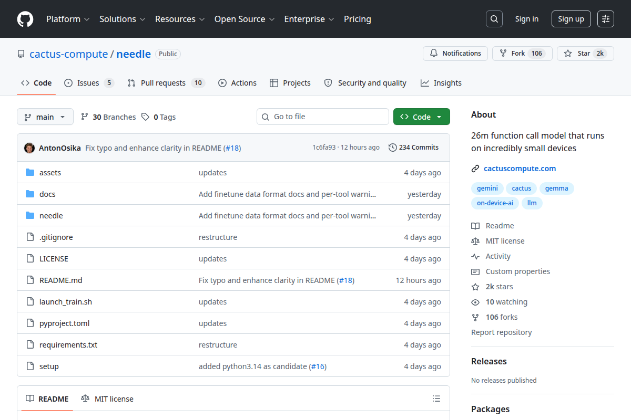Open the needle repository name link
This screenshot has height=420, width=631.
click(134, 54)
